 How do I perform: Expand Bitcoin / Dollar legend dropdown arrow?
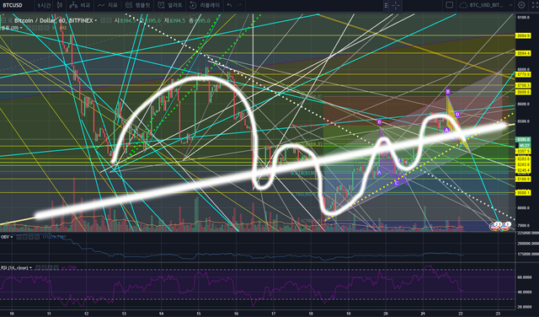(x=95, y=20)
